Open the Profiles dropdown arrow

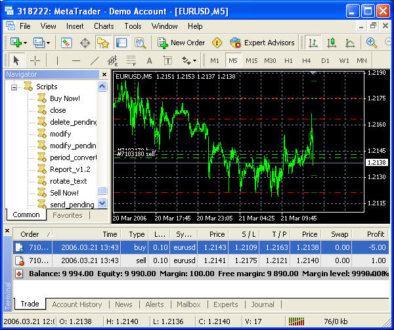click(48, 43)
